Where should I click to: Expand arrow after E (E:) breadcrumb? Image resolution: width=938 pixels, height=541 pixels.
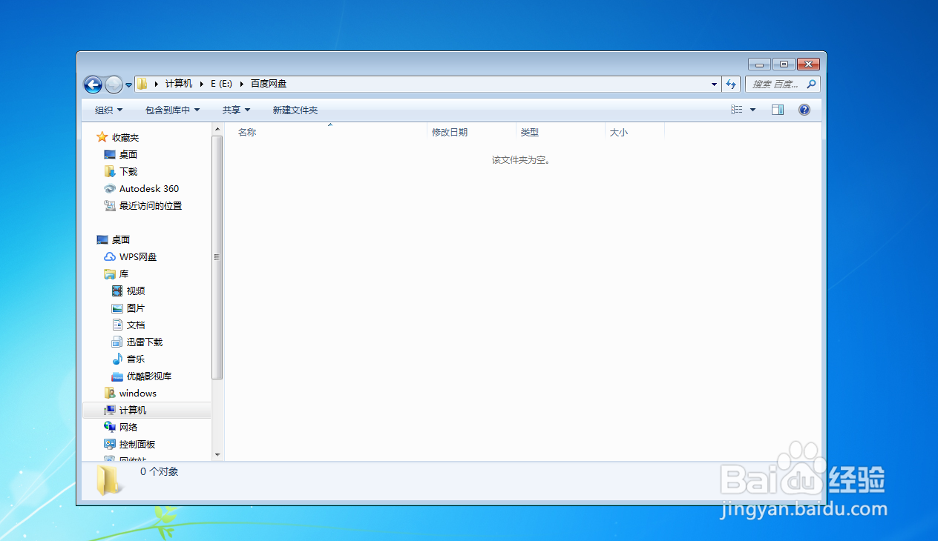242,84
